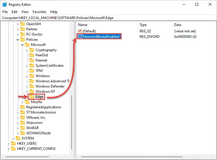Expand the WOW6432Node key
Screen dimensions: 217x160
tap(18, 133)
